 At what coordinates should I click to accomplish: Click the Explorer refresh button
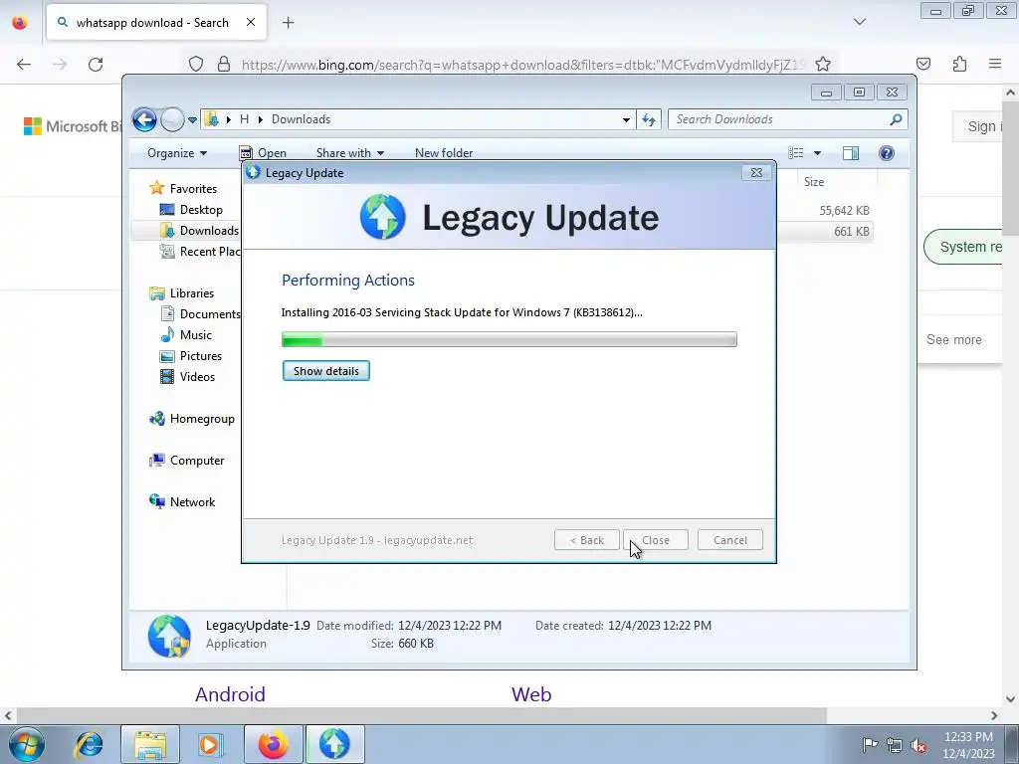[649, 119]
